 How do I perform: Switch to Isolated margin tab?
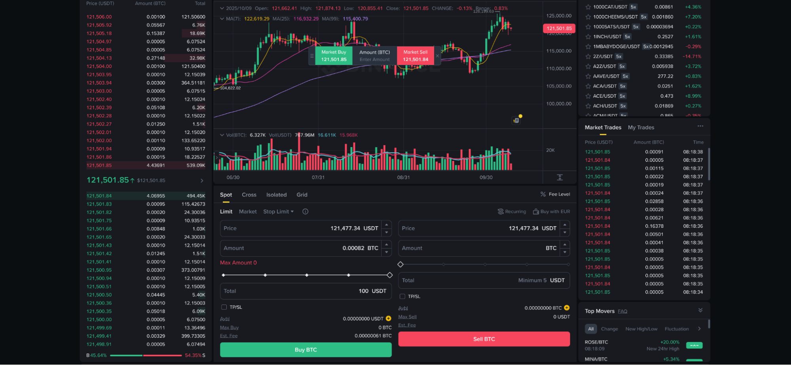coord(276,195)
